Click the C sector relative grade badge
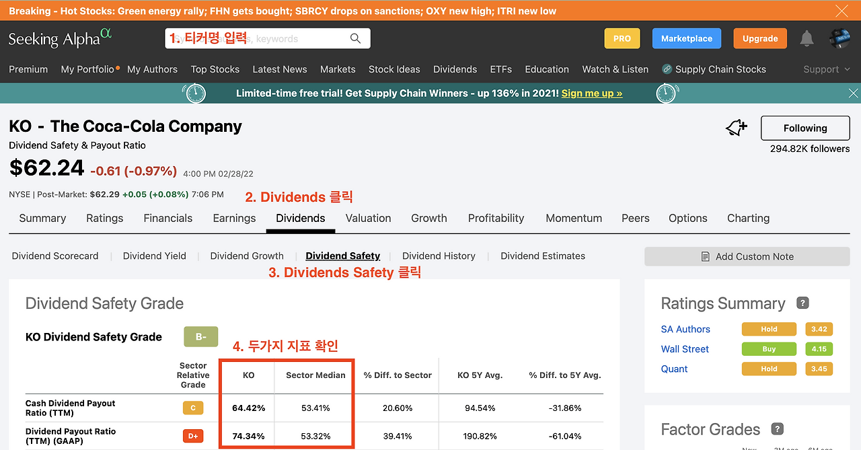861x450 pixels. (193, 408)
